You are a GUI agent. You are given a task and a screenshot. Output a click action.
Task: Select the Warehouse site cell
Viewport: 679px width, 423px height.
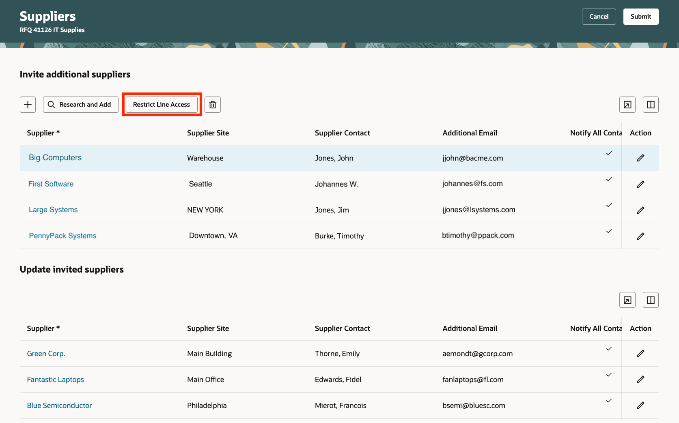pos(205,158)
